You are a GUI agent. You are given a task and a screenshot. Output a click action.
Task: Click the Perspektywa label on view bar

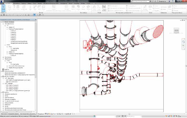point(41,114)
